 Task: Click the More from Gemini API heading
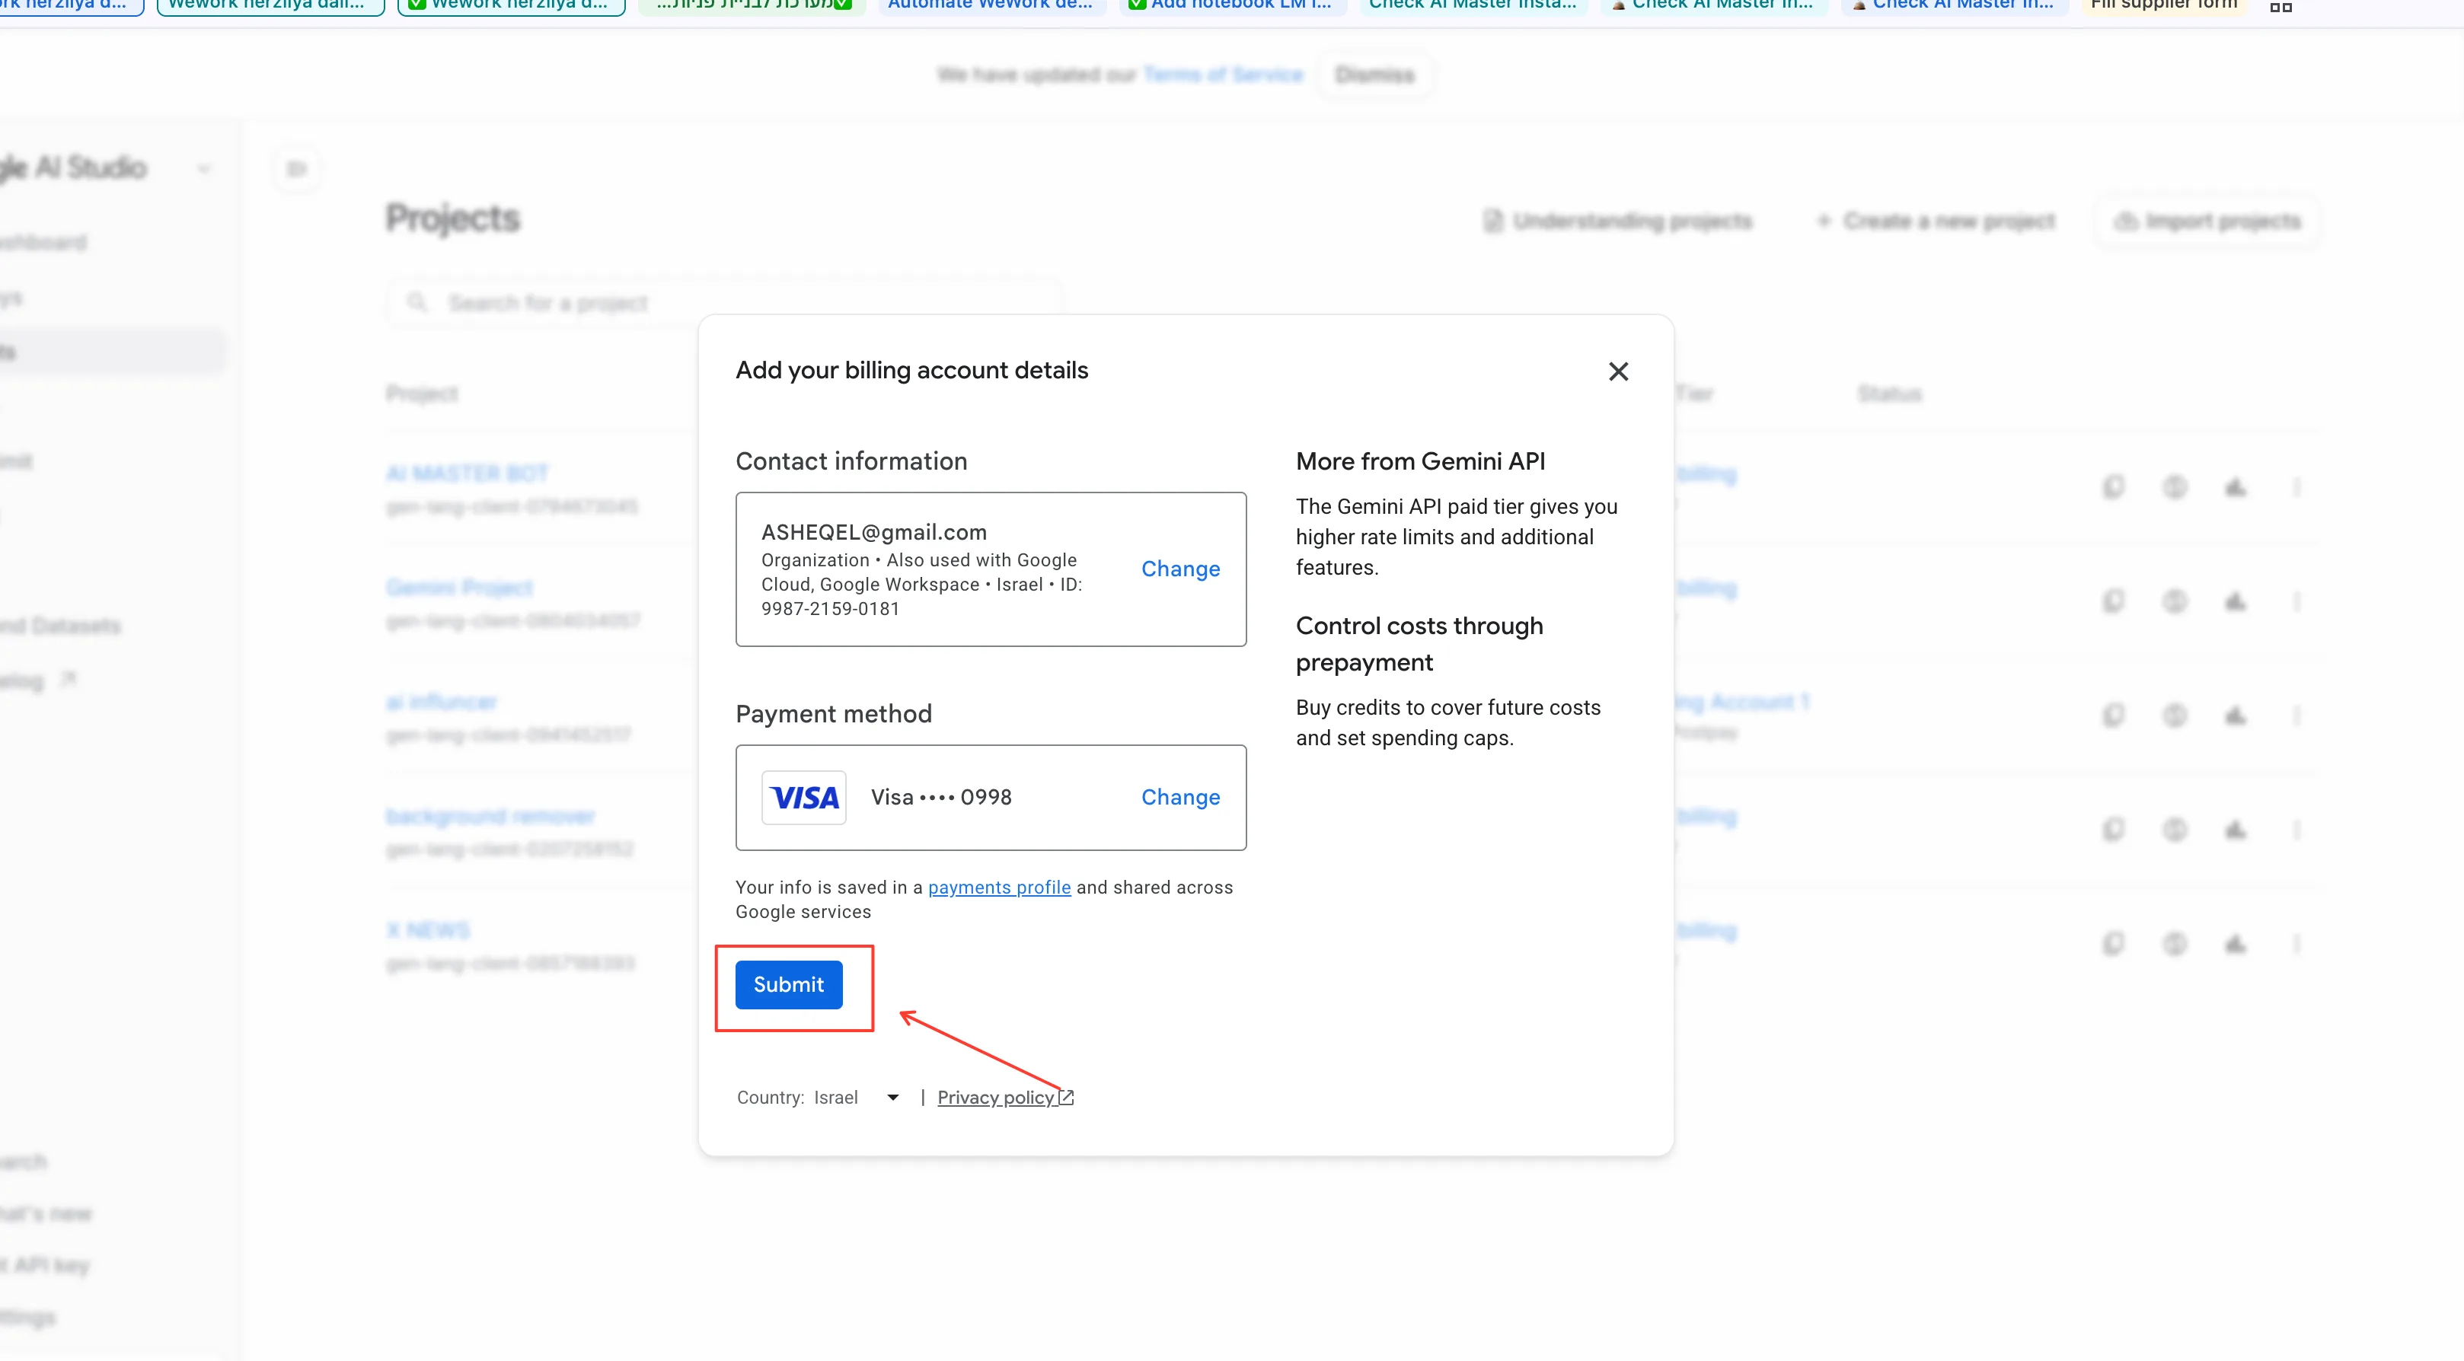pos(1420,461)
